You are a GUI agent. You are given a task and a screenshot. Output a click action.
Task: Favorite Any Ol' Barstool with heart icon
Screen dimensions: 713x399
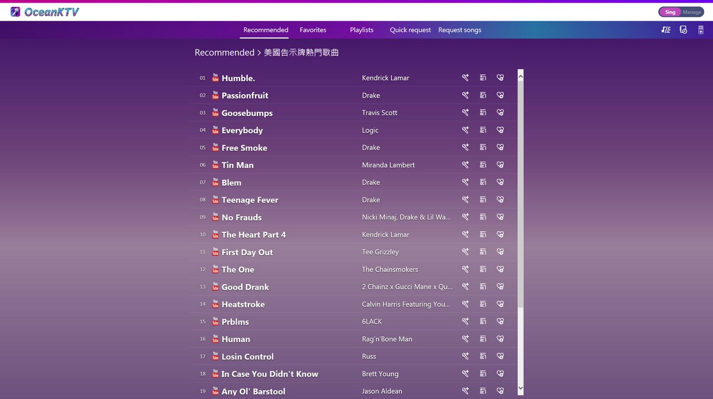pyautogui.click(x=500, y=391)
